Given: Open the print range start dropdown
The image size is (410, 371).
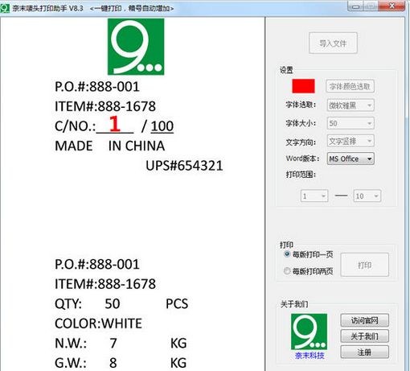Looking at the screenshot, I should tap(314, 196).
